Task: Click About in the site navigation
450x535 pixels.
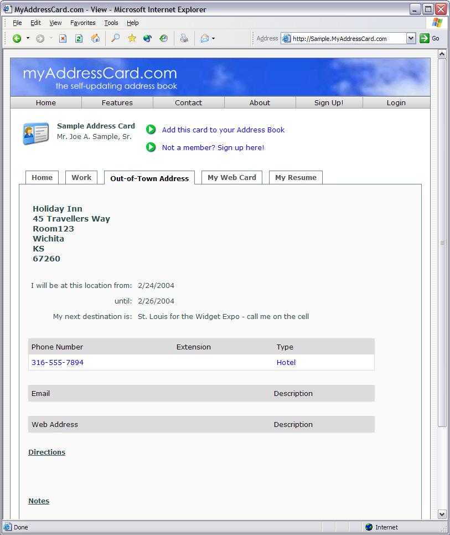Action: coord(260,102)
